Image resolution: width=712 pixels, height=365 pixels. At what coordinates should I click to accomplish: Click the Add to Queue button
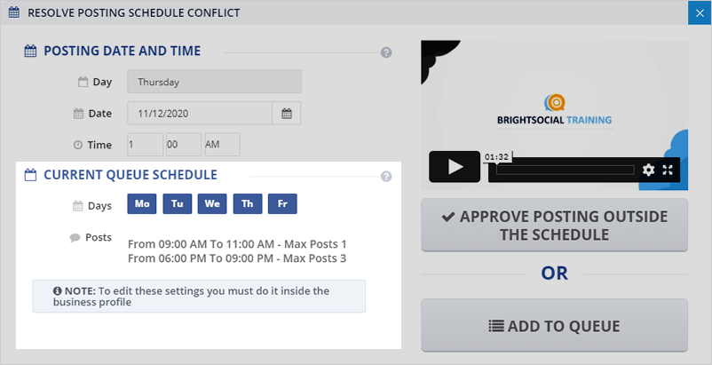(x=554, y=325)
